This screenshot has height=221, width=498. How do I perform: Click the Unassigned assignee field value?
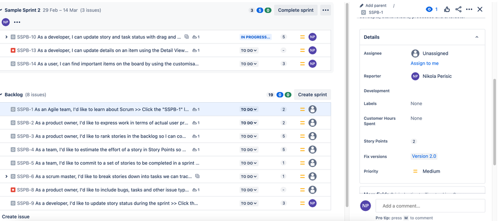(430, 53)
